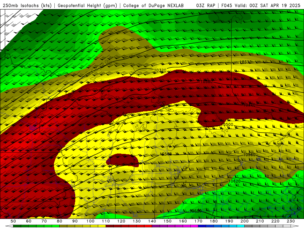The width and height of the screenshot is (304, 228).
Task: Click the 120 label on the color scale
Action: click(121, 221)
